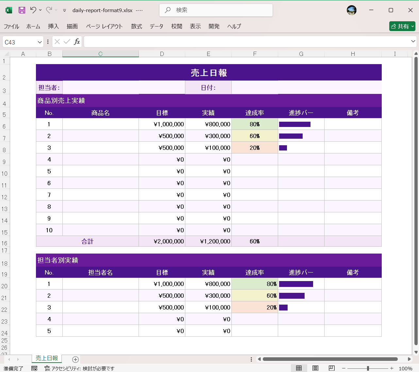Image resolution: width=419 pixels, height=372 pixels.
Task: Click the next sheet navigation arrow
Action: click(x=18, y=359)
